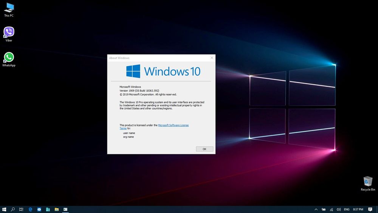
Task: Click OK in About Windows dialog
Action: 204,149
